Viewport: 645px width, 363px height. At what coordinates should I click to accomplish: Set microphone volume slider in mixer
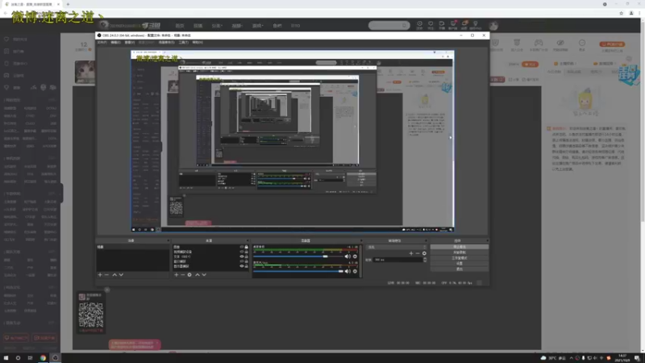click(298, 271)
